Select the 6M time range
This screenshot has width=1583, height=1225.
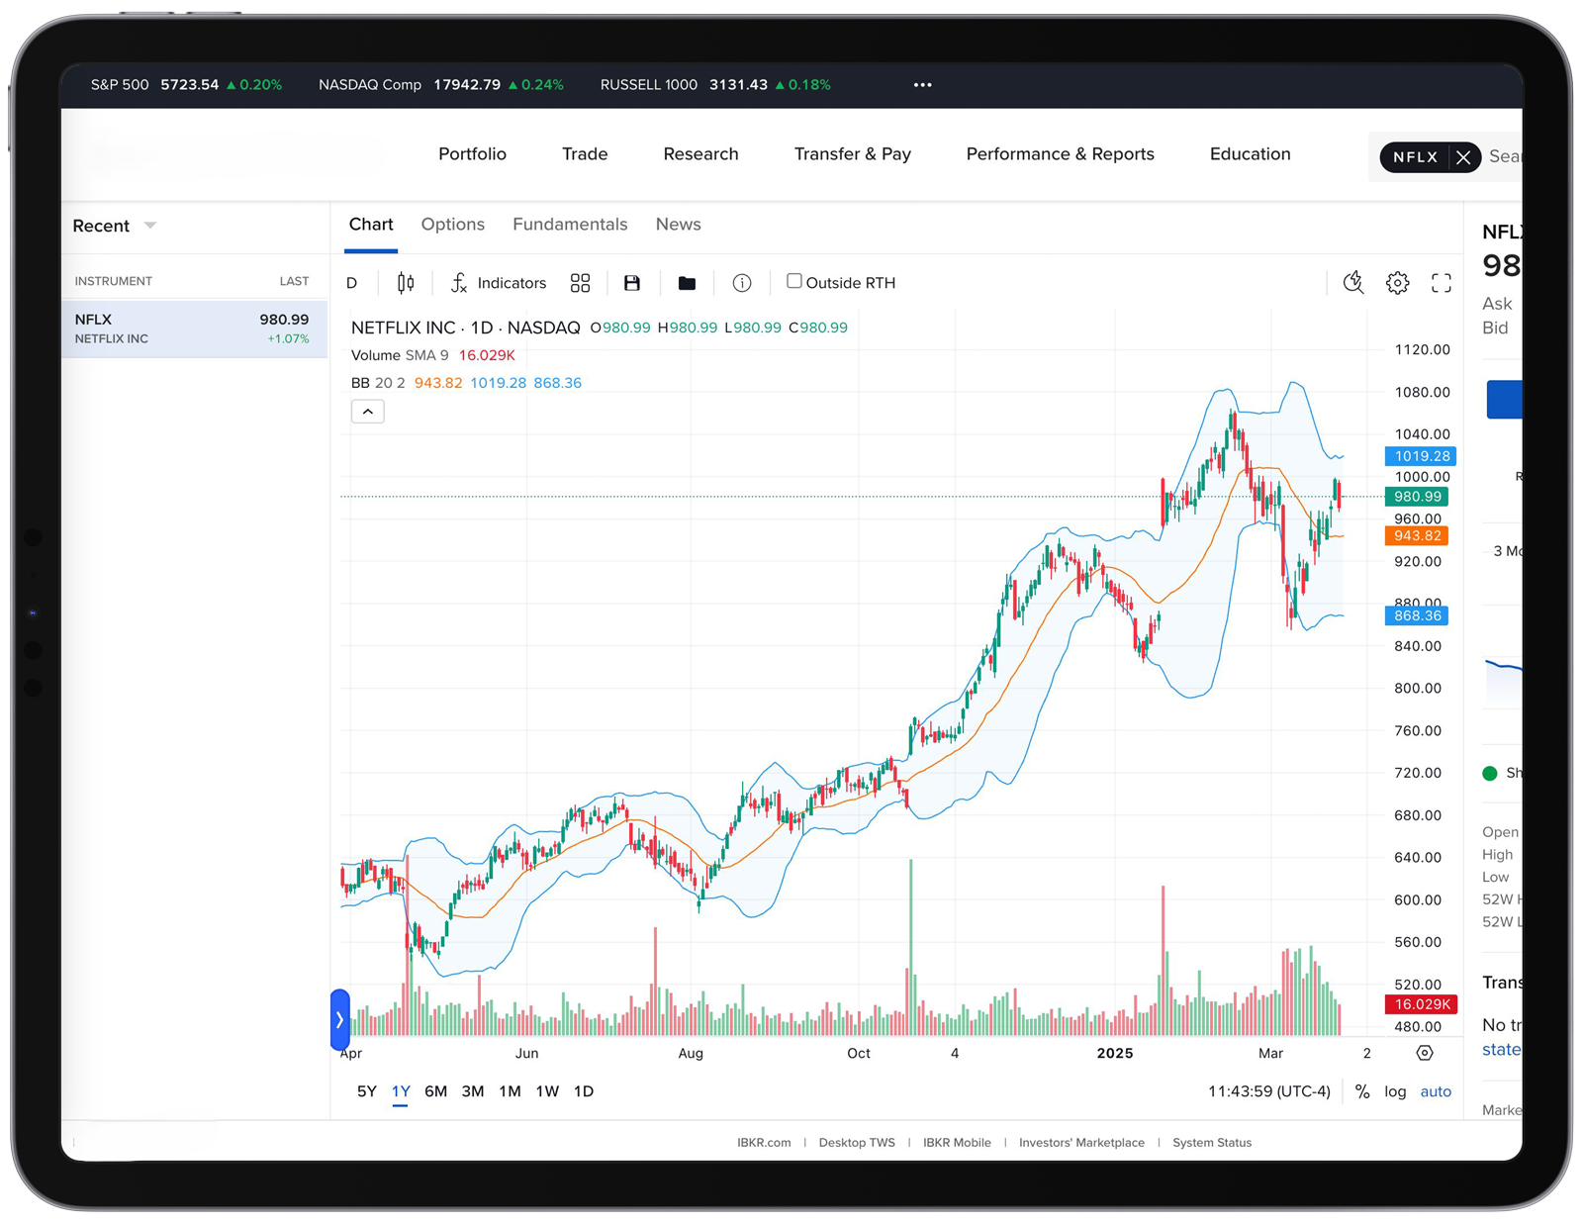pos(436,1091)
